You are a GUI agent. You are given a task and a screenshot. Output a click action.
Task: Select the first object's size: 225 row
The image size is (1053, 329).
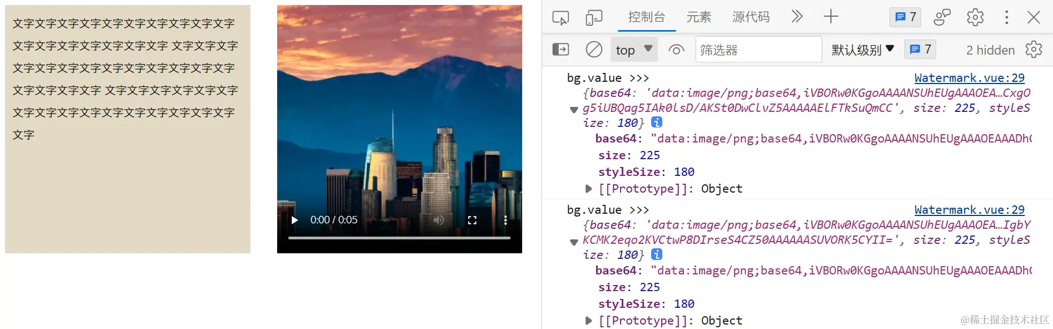[629, 155]
